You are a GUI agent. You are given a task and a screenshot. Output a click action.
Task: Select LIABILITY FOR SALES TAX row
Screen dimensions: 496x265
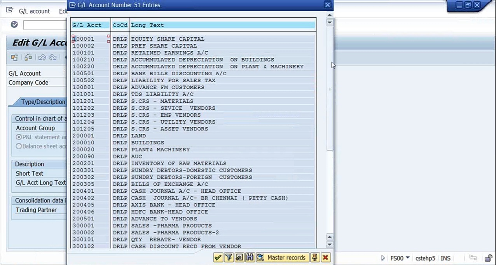click(193, 80)
